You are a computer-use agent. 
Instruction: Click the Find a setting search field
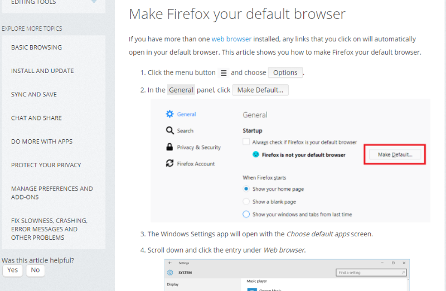(x=371, y=273)
